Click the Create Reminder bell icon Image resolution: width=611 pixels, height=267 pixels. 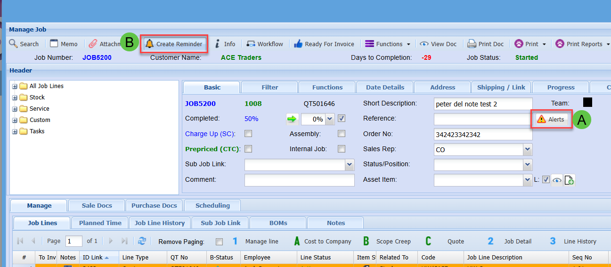point(150,44)
